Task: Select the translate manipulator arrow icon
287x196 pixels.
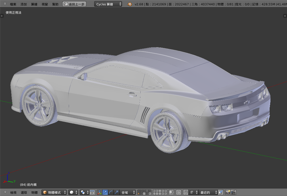Action: tap(105, 193)
